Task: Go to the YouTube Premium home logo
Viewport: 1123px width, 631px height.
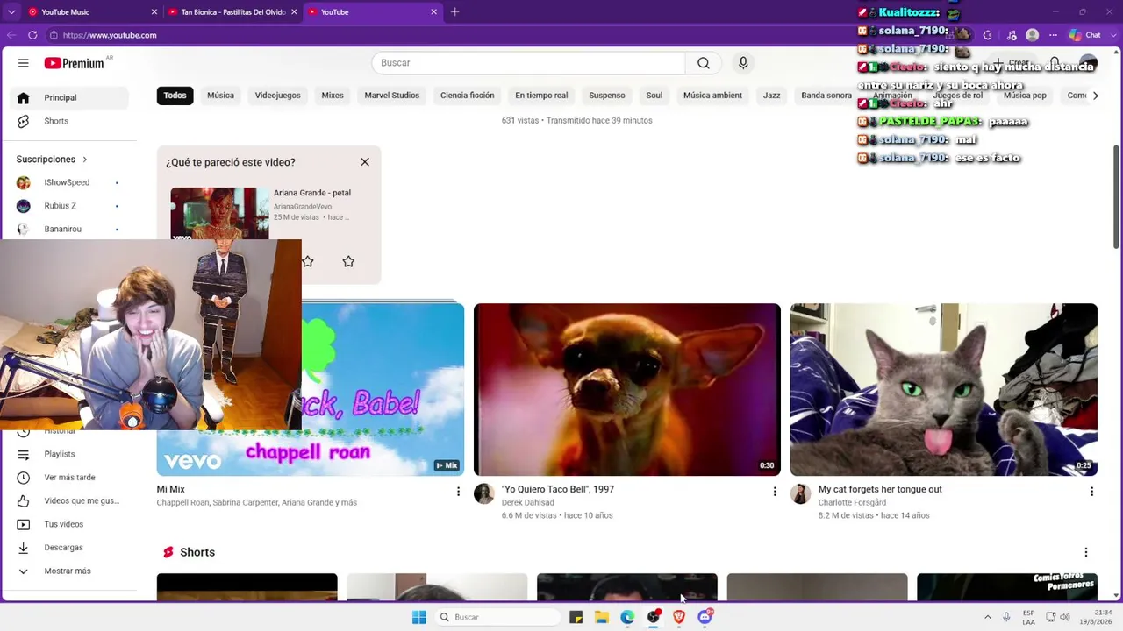Action: (x=75, y=63)
